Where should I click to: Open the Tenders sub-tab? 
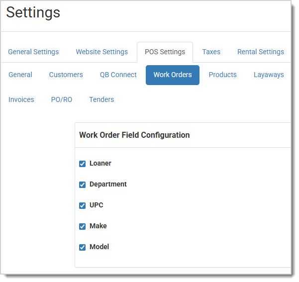tap(101, 99)
